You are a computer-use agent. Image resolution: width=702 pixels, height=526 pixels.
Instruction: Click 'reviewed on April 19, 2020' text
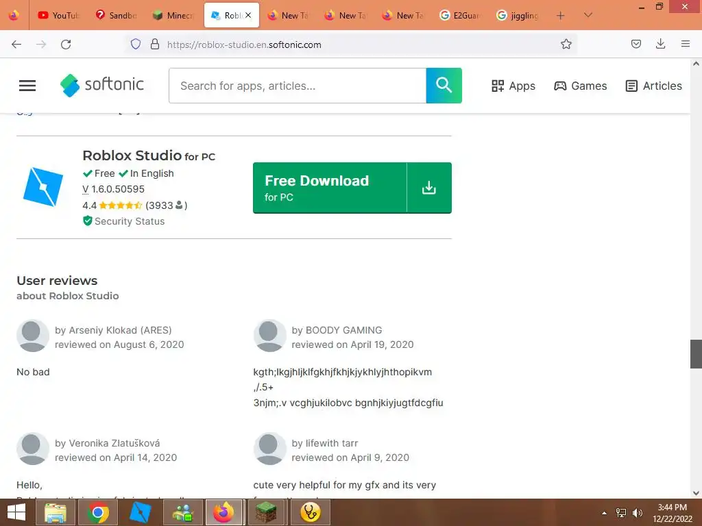tap(352, 345)
